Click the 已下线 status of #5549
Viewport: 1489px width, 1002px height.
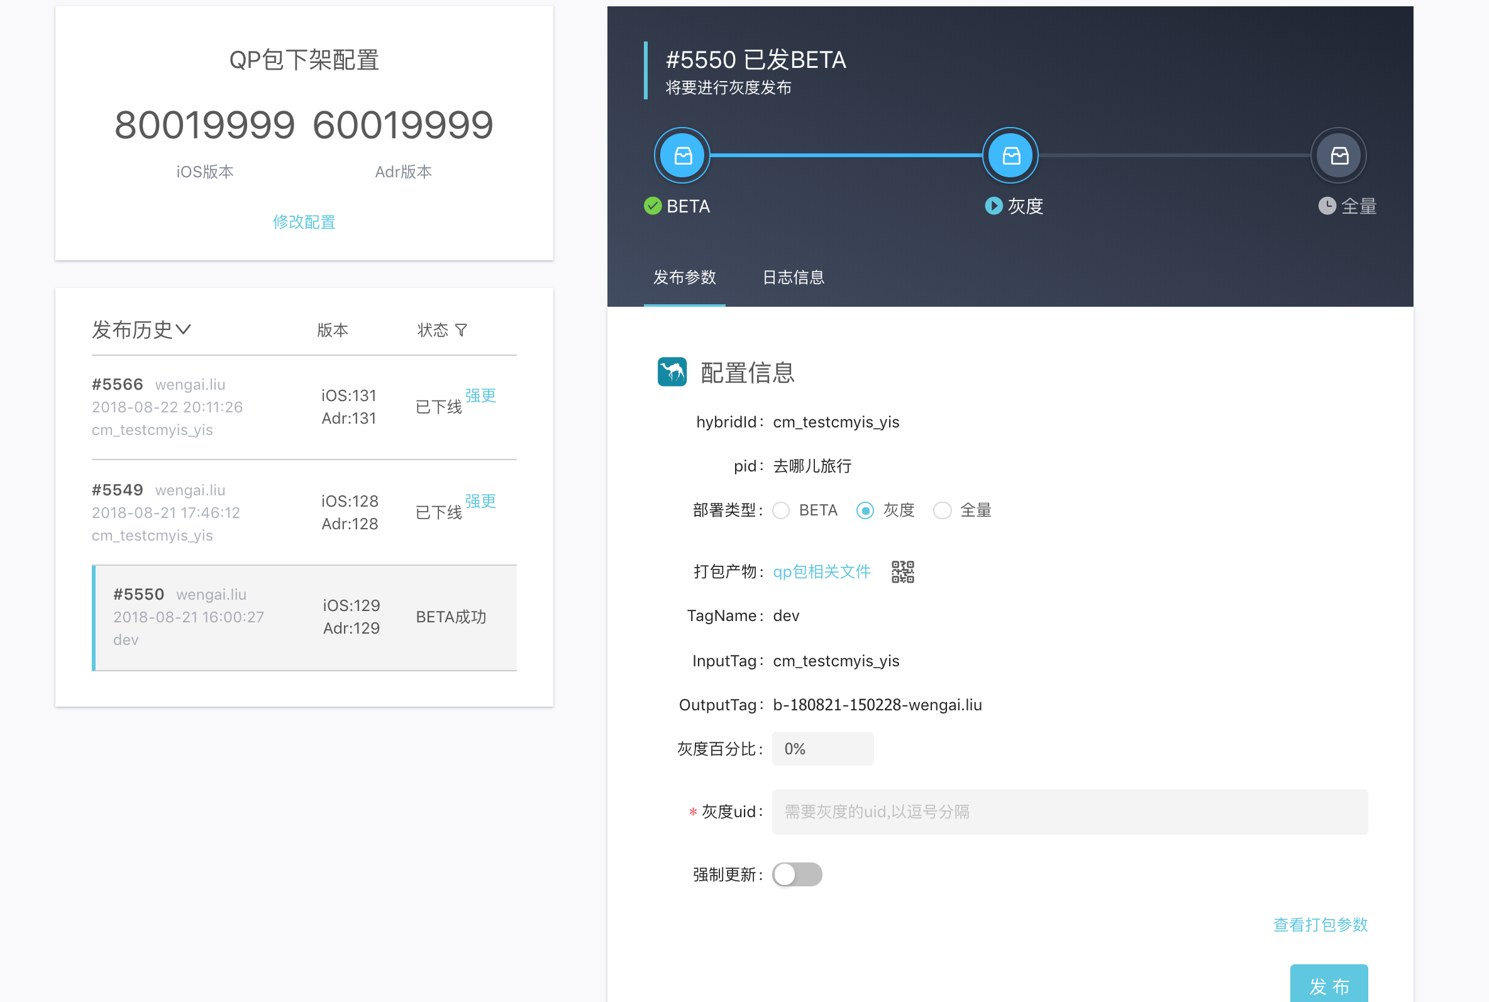[438, 512]
